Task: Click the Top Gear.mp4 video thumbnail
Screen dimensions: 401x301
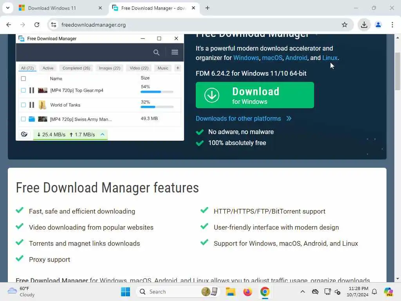Action: [43, 91]
